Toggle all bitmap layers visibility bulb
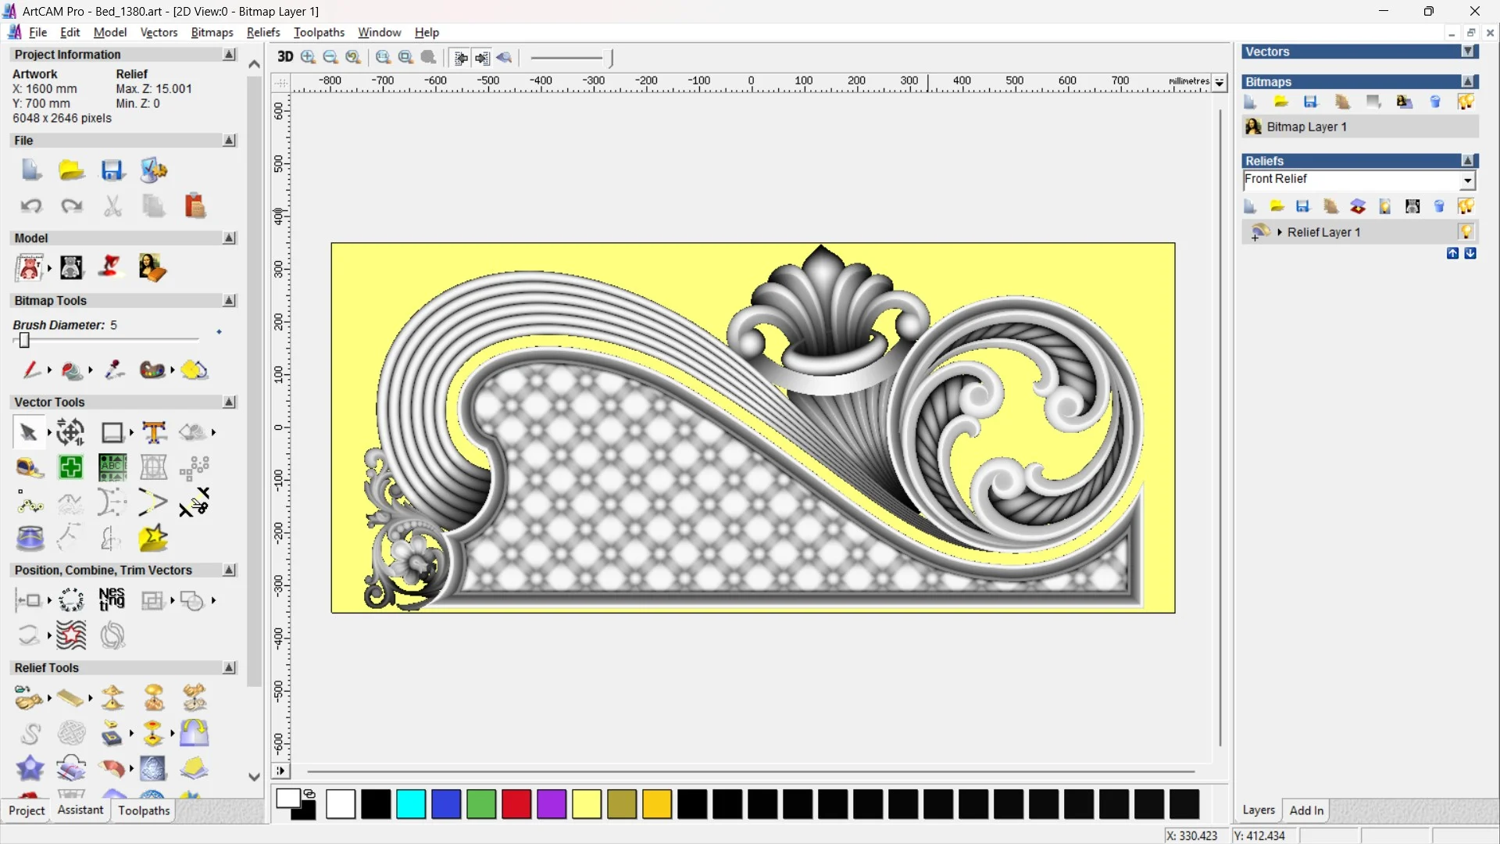Viewport: 1500px width, 844px height. [1466, 102]
